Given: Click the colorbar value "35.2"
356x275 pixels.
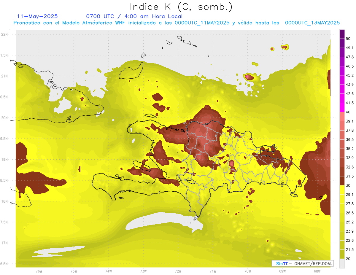Looking at the screenshot, I should tap(349, 149).
